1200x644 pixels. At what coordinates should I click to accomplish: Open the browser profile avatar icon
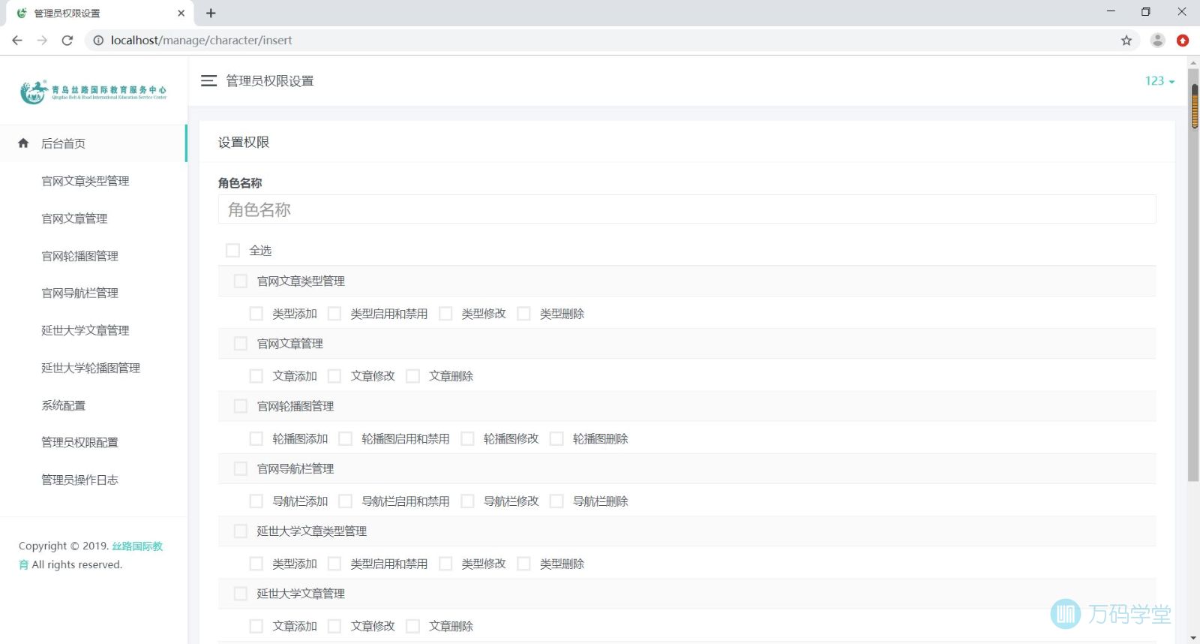(1157, 41)
